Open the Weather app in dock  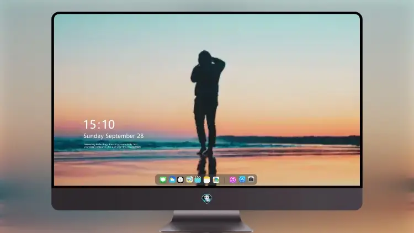pyautogui.click(x=172, y=179)
